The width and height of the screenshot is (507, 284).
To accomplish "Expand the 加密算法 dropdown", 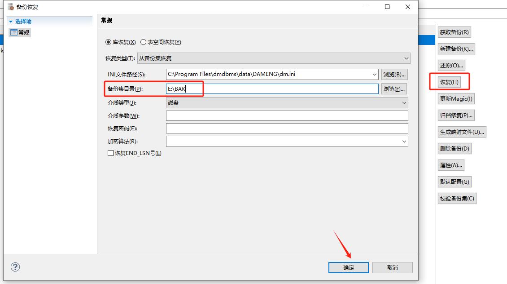I will 404,142.
